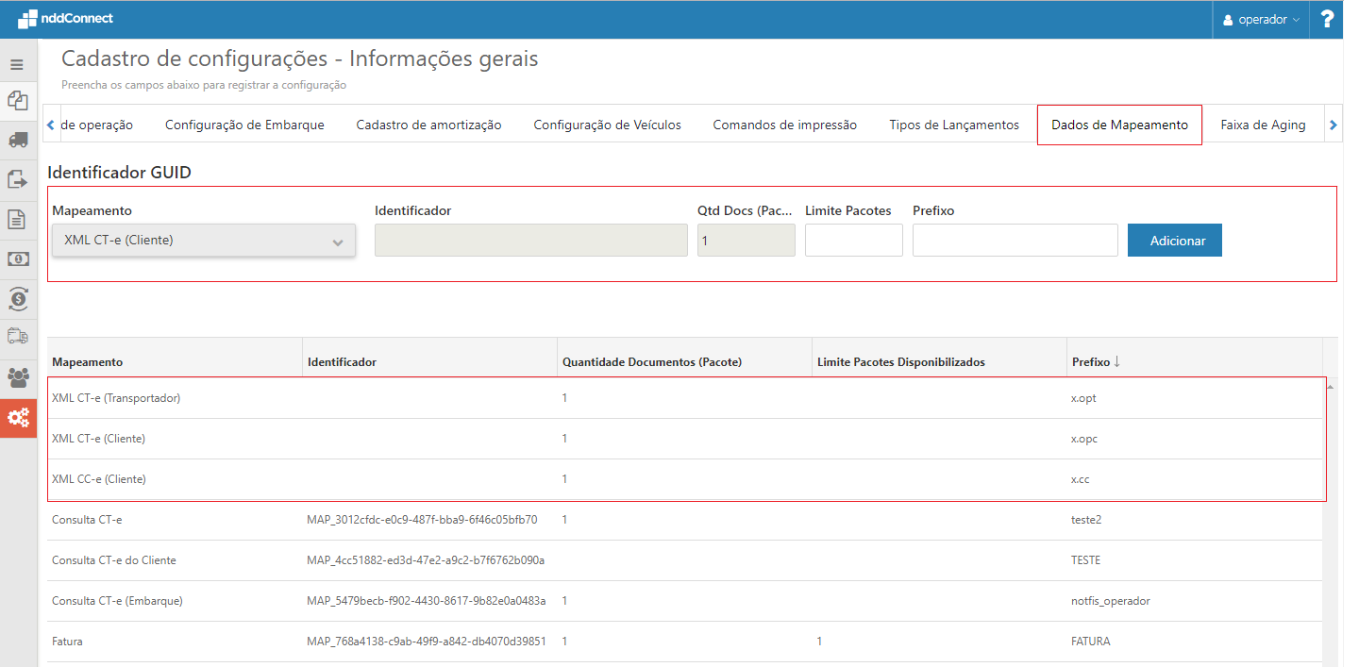Viewport: 1359px width, 667px height.
Task: Open the document page sidebar icon
Action: 17,219
